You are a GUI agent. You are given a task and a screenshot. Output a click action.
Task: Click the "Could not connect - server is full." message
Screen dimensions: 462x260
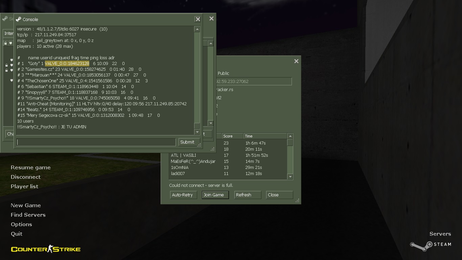tap(201, 186)
